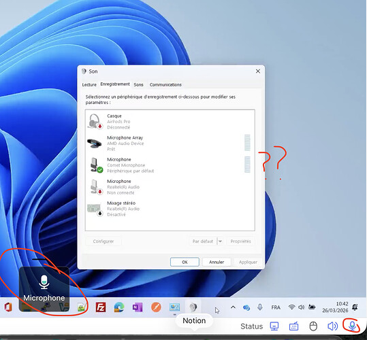
Task: Show hidden system tray icons
Action: pos(233,307)
